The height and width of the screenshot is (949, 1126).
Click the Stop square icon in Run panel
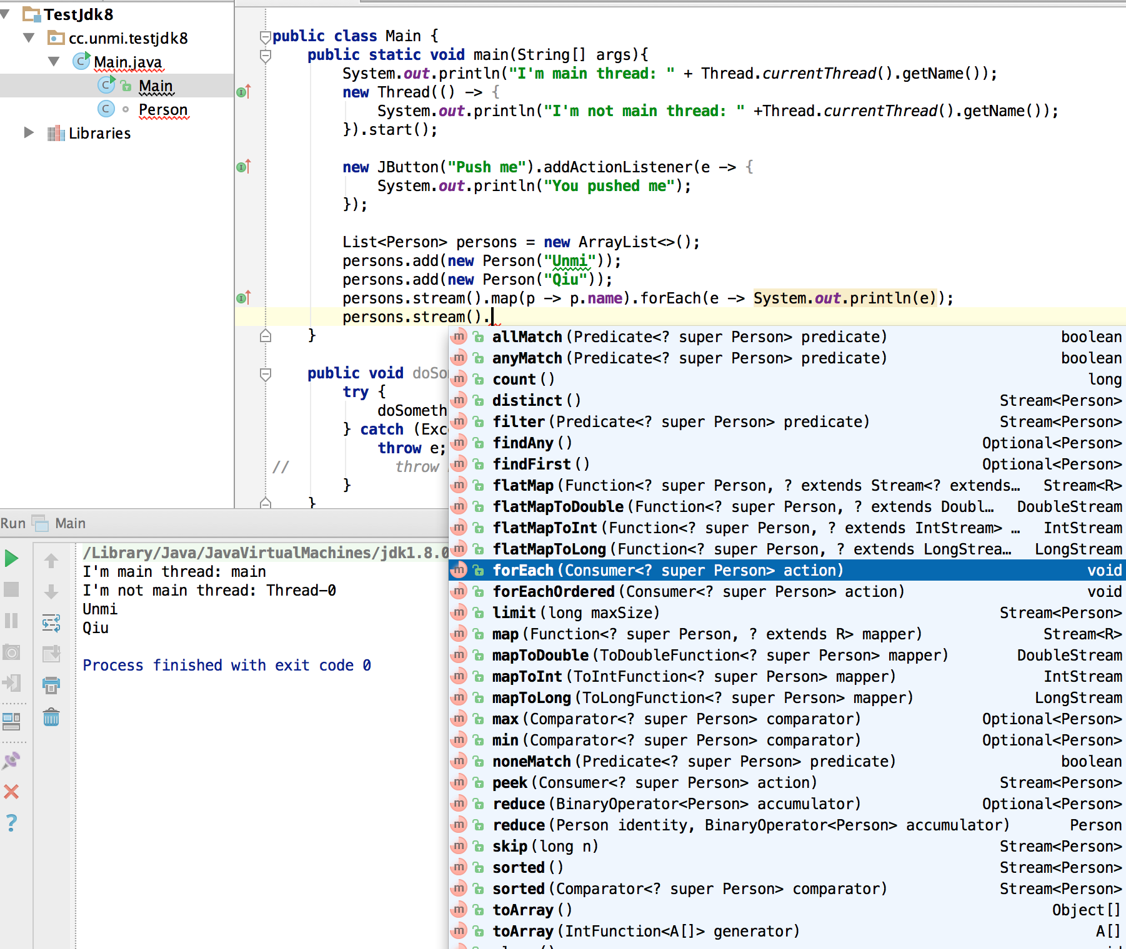[x=11, y=589]
